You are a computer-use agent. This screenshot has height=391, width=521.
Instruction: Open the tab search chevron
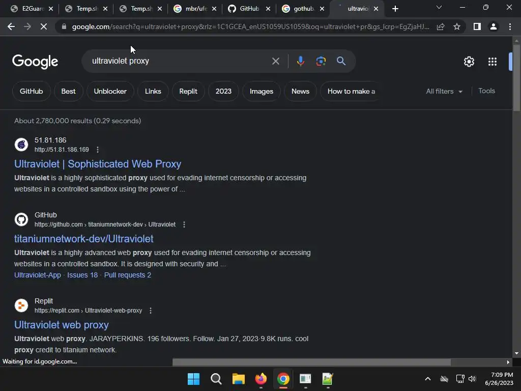pyautogui.click(x=439, y=7)
